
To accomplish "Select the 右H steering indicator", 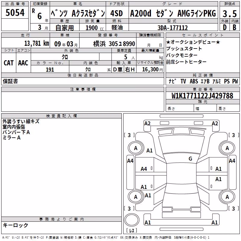I will point(130,70).
